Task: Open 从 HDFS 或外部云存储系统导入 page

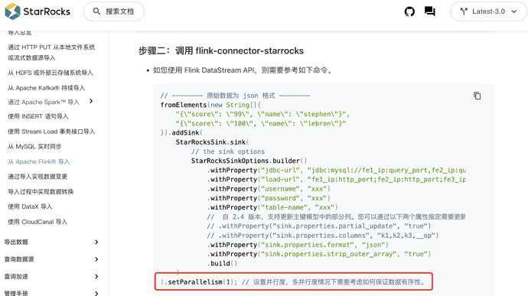Action: coord(51,73)
